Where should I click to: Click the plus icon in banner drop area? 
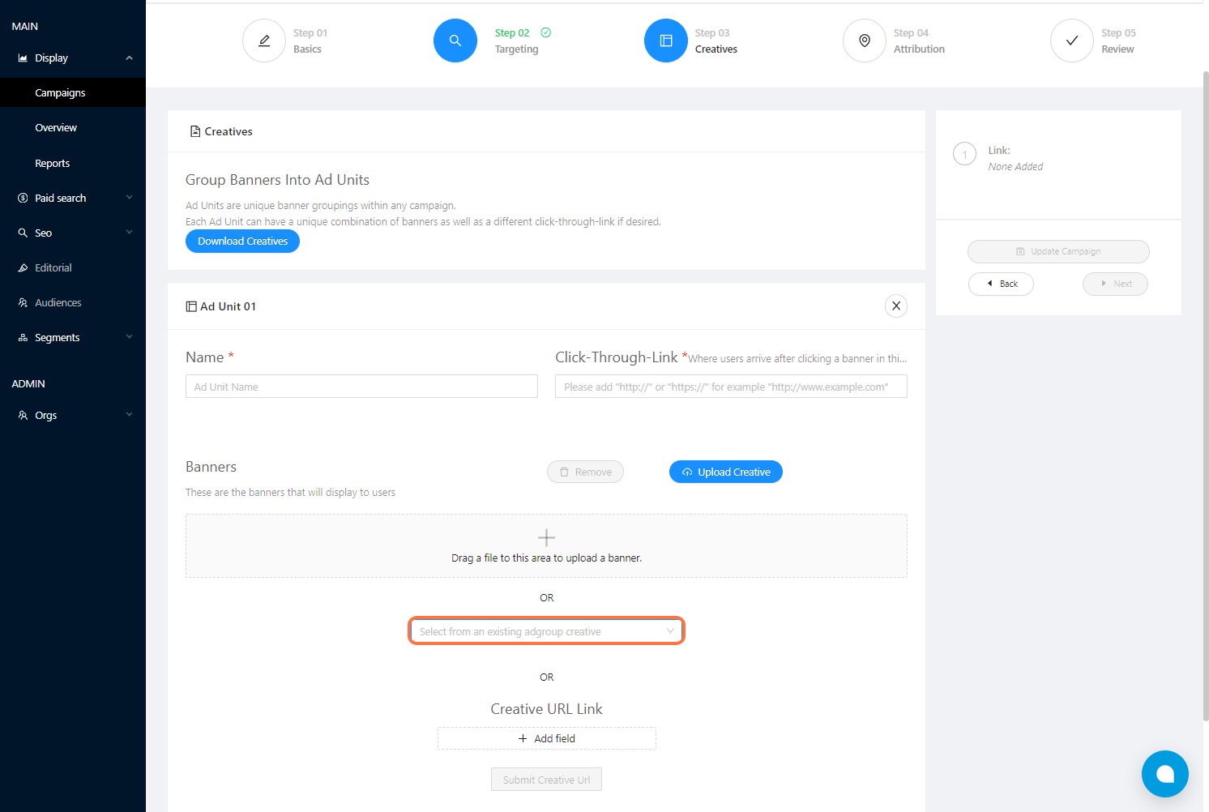[x=546, y=537]
